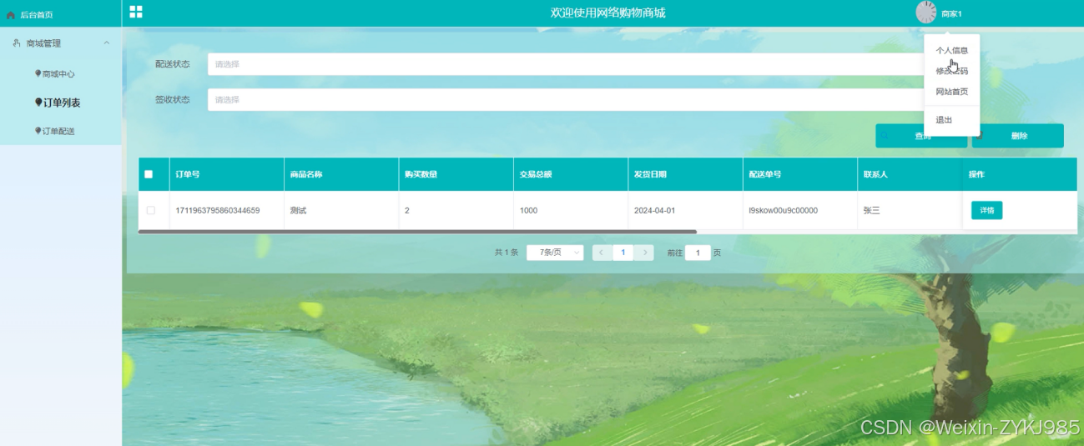Image resolution: width=1084 pixels, height=446 pixels.
Task: Select 修改密码 in the user menu
Action: [x=952, y=71]
